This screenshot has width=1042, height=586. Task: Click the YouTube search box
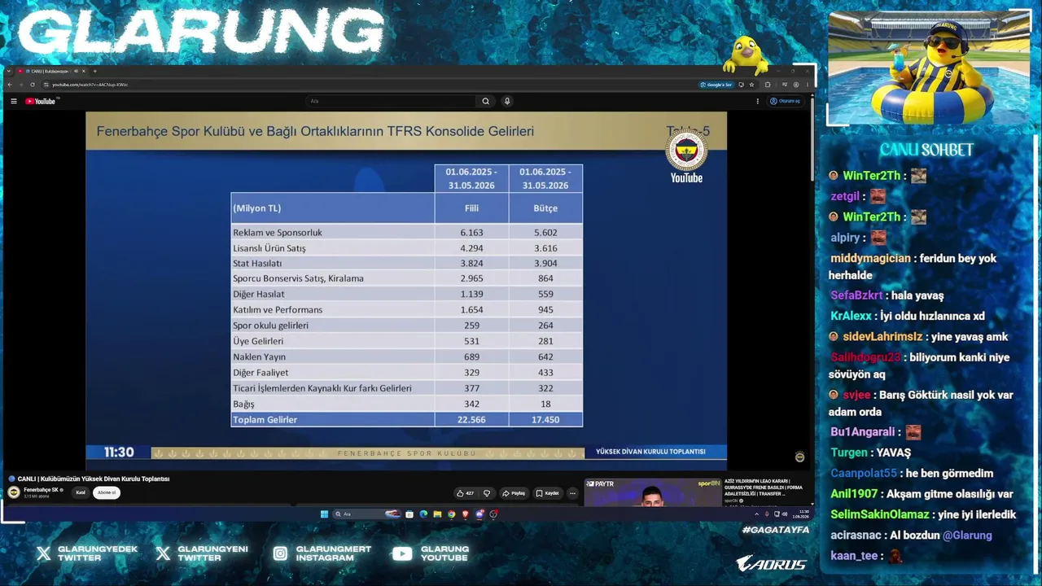[391, 101]
